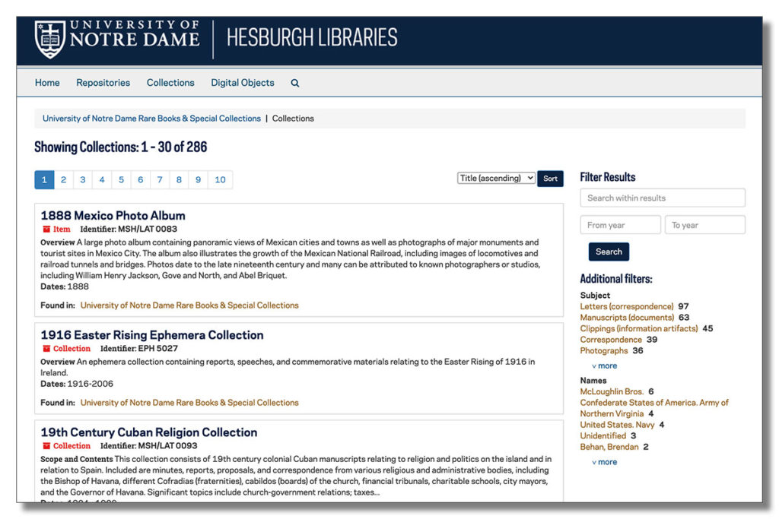
Task: Click the Search button in Filter Results
Action: [x=609, y=252]
